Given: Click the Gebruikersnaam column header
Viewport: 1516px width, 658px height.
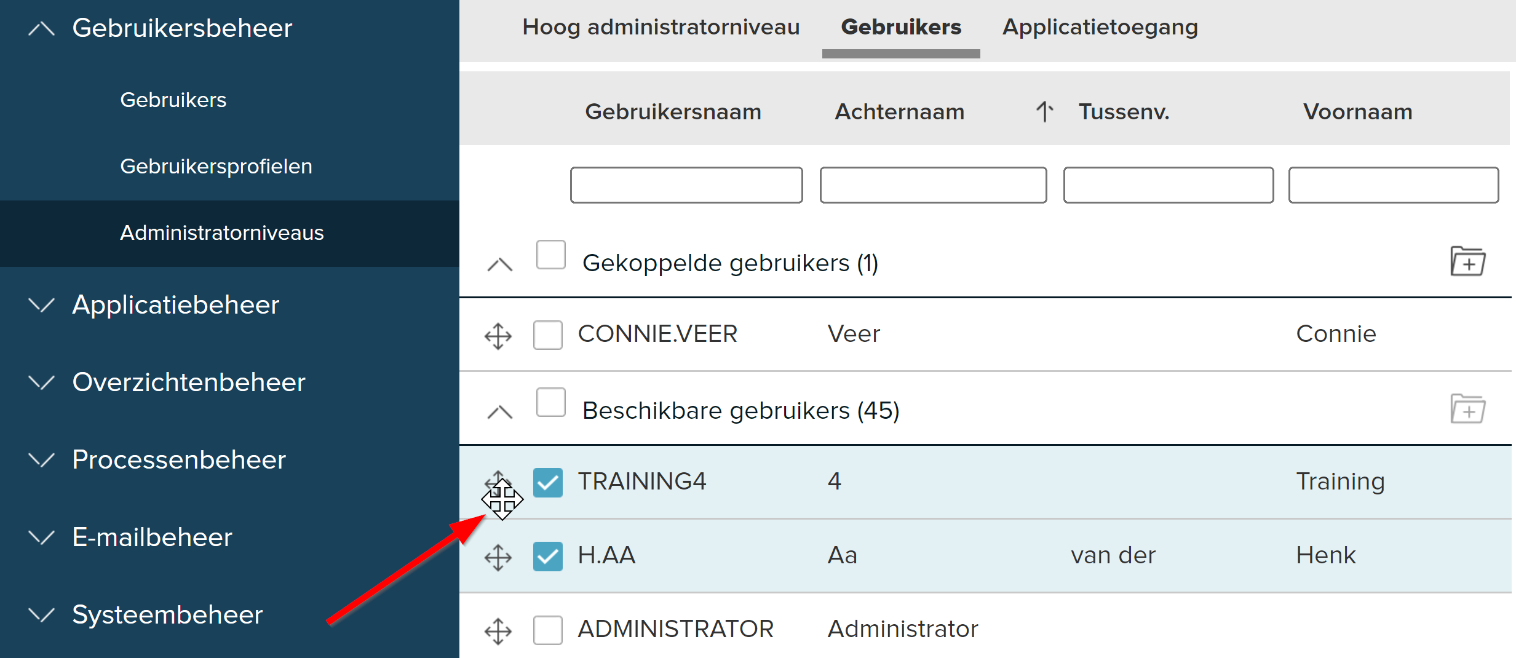Looking at the screenshot, I should pos(673,112).
